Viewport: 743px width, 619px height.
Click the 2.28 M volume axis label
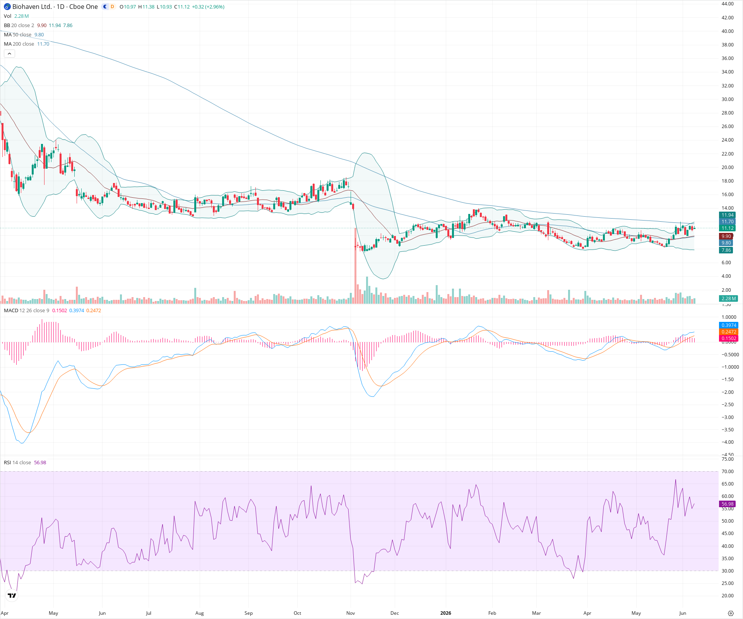[x=729, y=298]
